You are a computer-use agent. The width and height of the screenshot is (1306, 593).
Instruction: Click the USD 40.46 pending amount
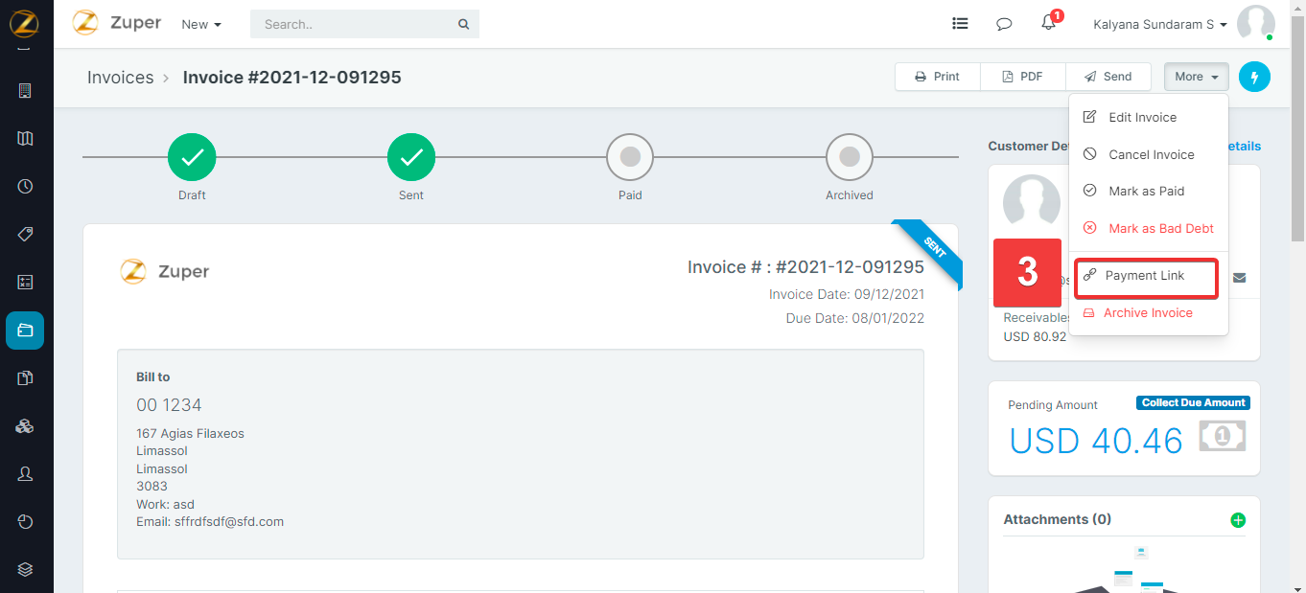point(1096,441)
